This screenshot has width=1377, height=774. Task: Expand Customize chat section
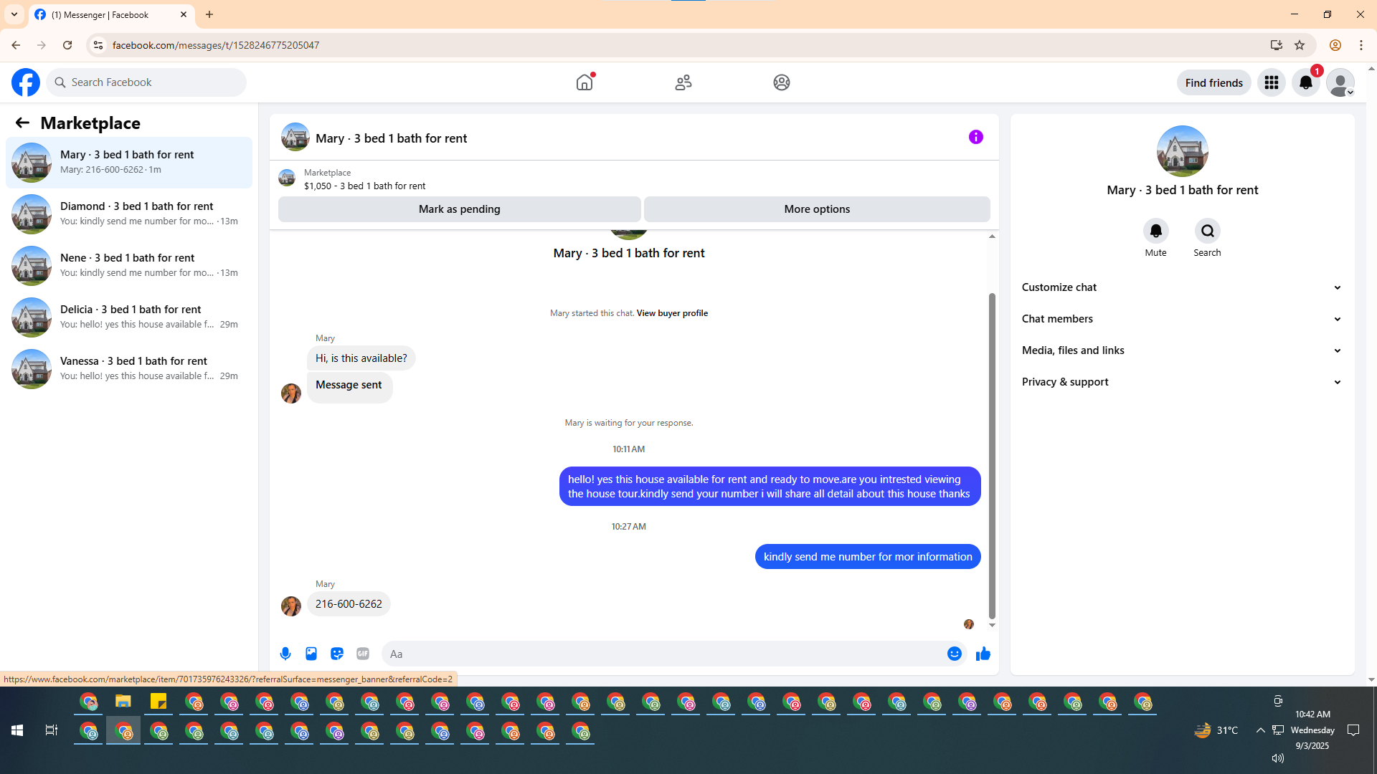click(1182, 287)
